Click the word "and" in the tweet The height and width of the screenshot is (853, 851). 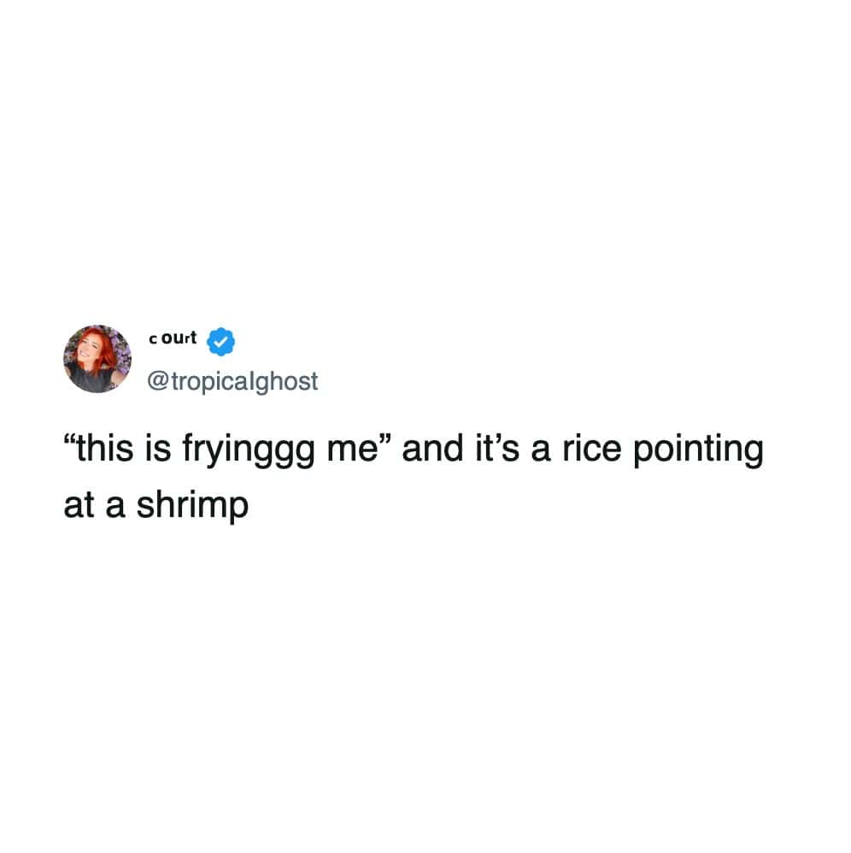click(x=433, y=449)
